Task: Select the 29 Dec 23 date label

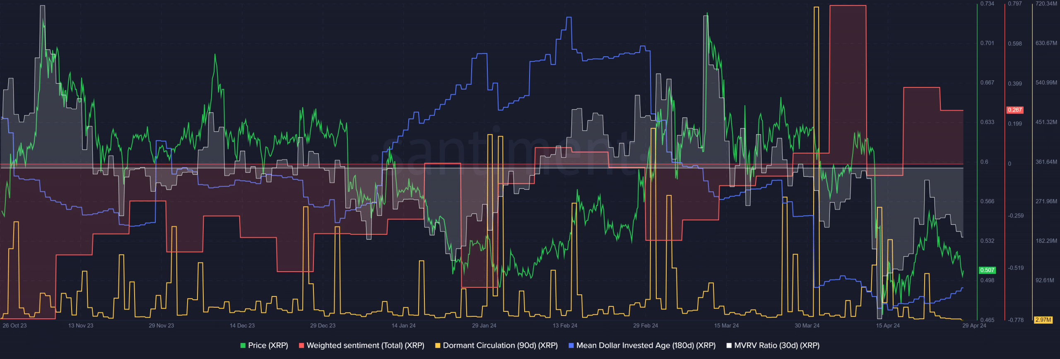Action: [x=323, y=325]
